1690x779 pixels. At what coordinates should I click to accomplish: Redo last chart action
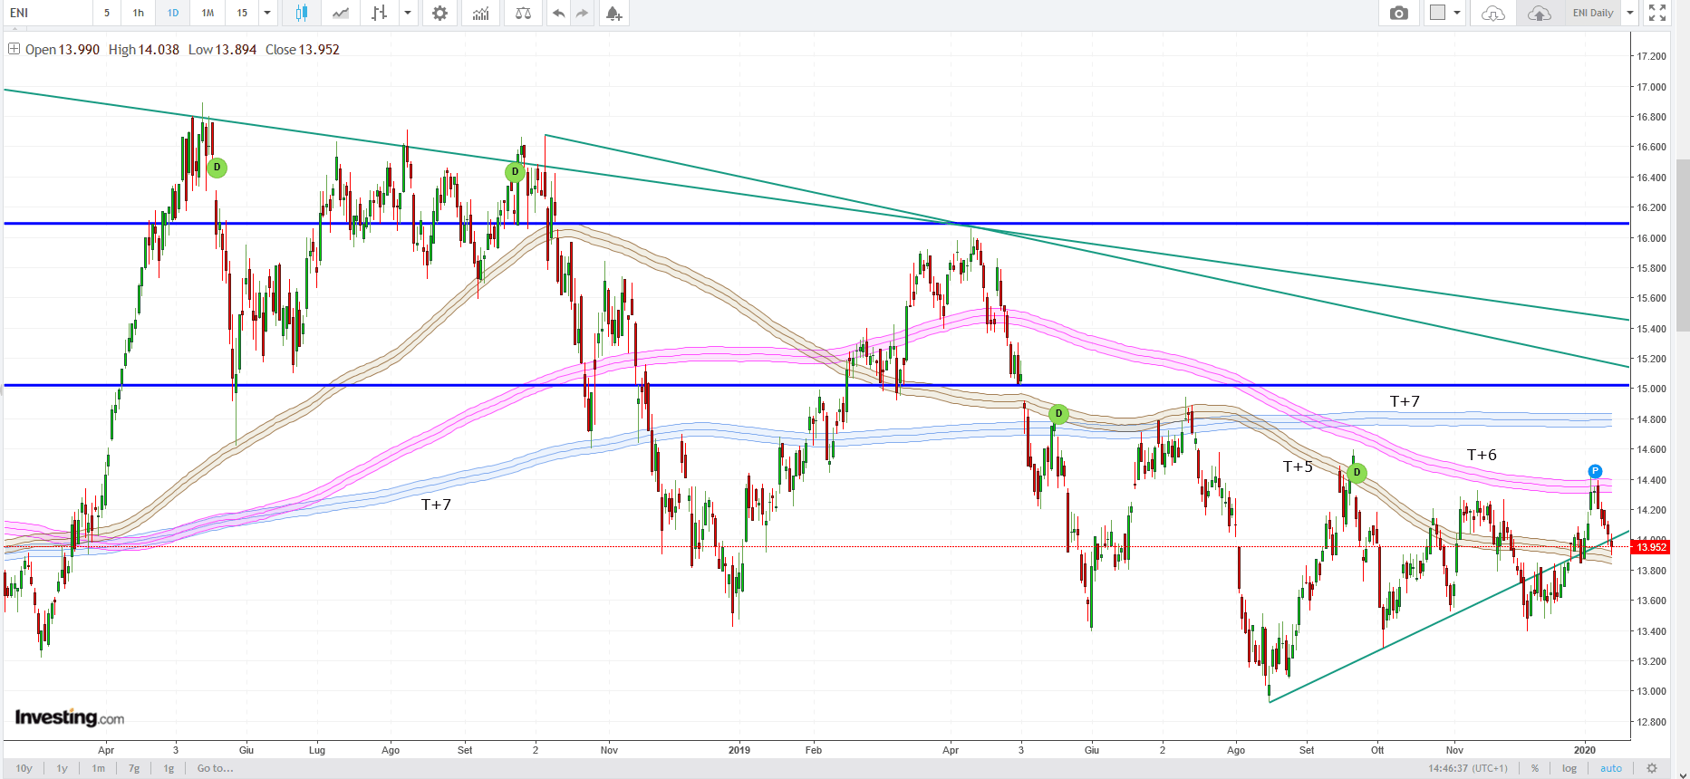pyautogui.click(x=582, y=13)
